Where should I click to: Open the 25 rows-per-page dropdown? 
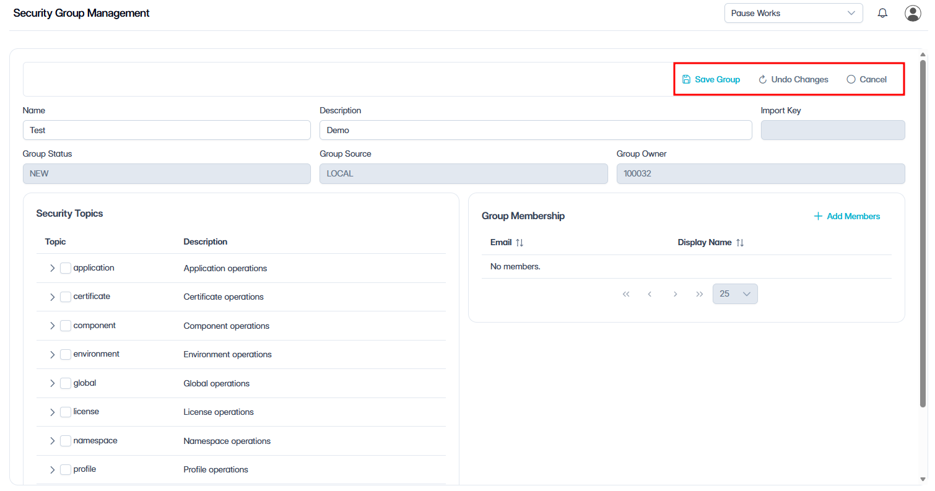coord(735,294)
